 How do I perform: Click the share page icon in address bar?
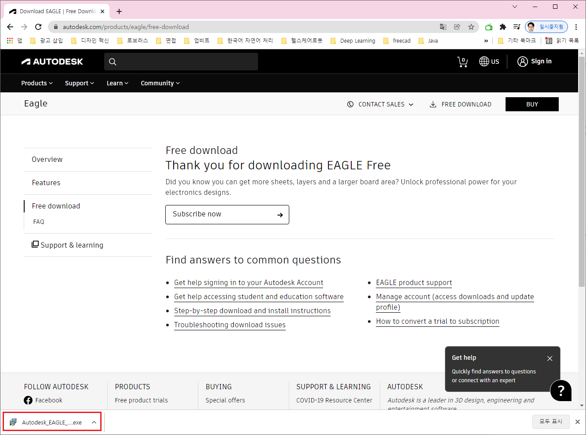(x=457, y=27)
